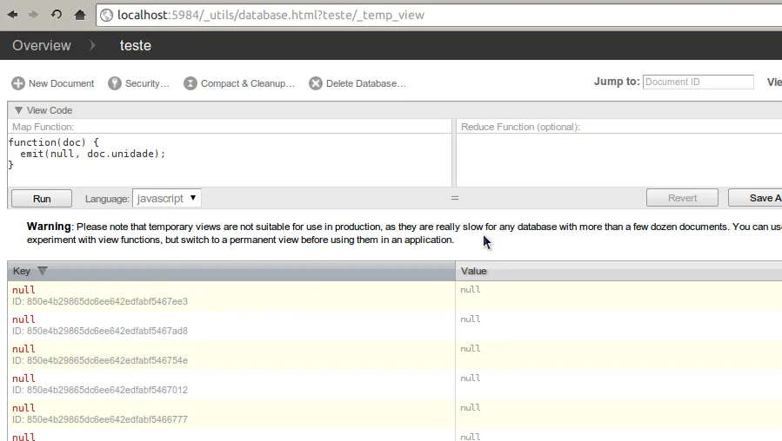Click into the Jump to Document ID field
Viewport: 782px width, 441px height.
pyautogui.click(x=698, y=82)
